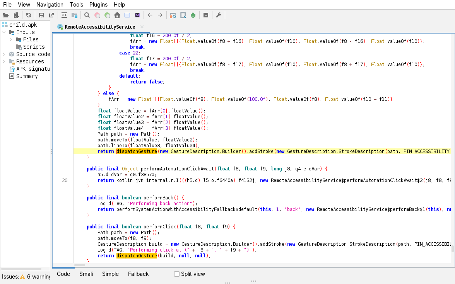Viewport: 455px width, 284px height.
Task: Open the View menu
Action: tap(24, 5)
